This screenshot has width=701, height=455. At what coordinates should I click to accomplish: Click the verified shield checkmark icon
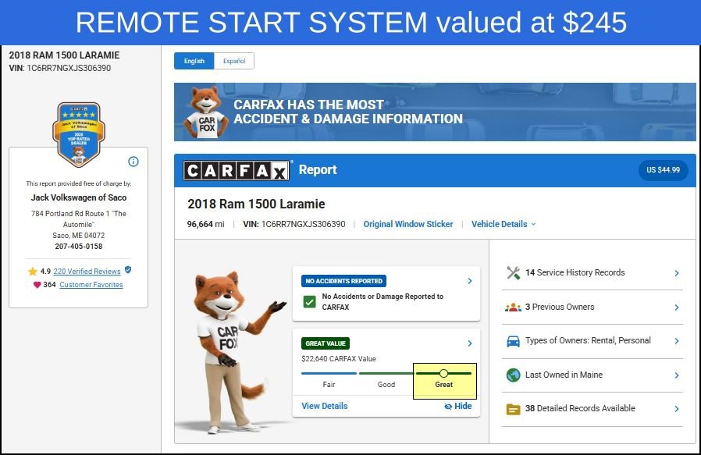pyautogui.click(x=128, y=270)
